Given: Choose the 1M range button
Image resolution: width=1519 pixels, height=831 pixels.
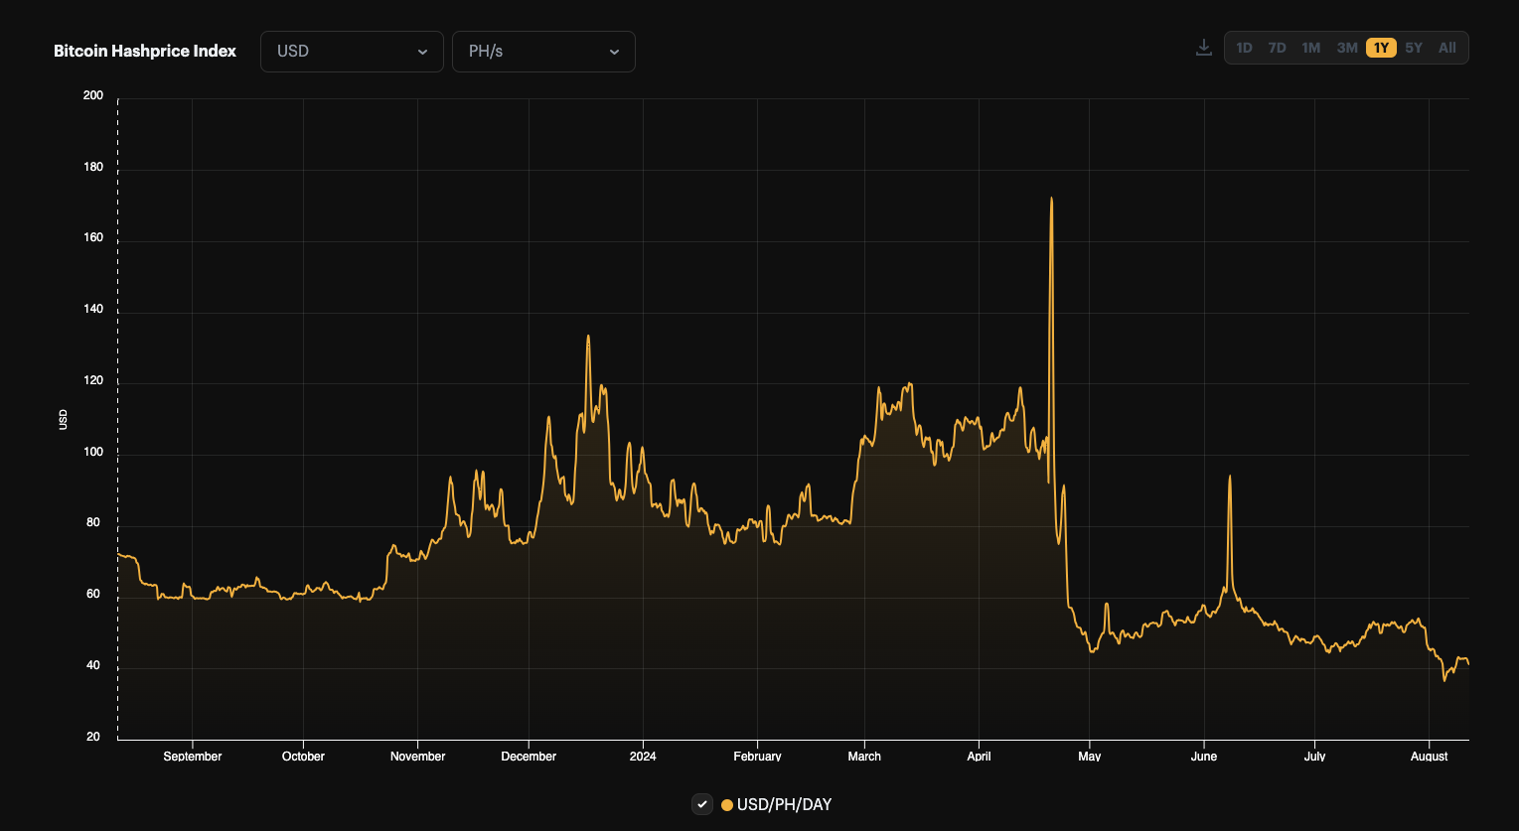Looking at the screenshot, I should point(1310,48).
